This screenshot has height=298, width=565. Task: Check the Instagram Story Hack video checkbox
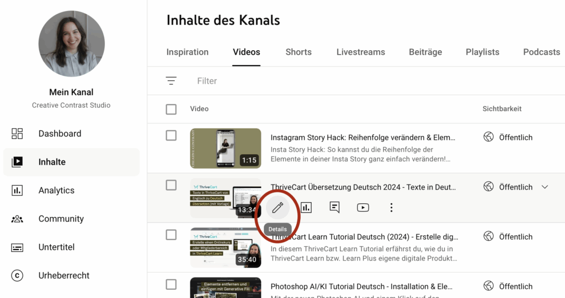pyautogui.click(x=171, y=136)
